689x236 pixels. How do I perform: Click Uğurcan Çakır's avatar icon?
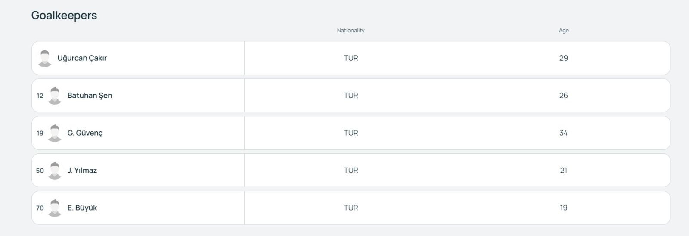click(45, 58)
